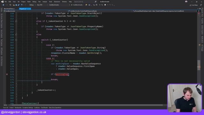Collapse the else block at line 158
The height and width of the screenshot is (115, 204).
[x=16, y=34]
